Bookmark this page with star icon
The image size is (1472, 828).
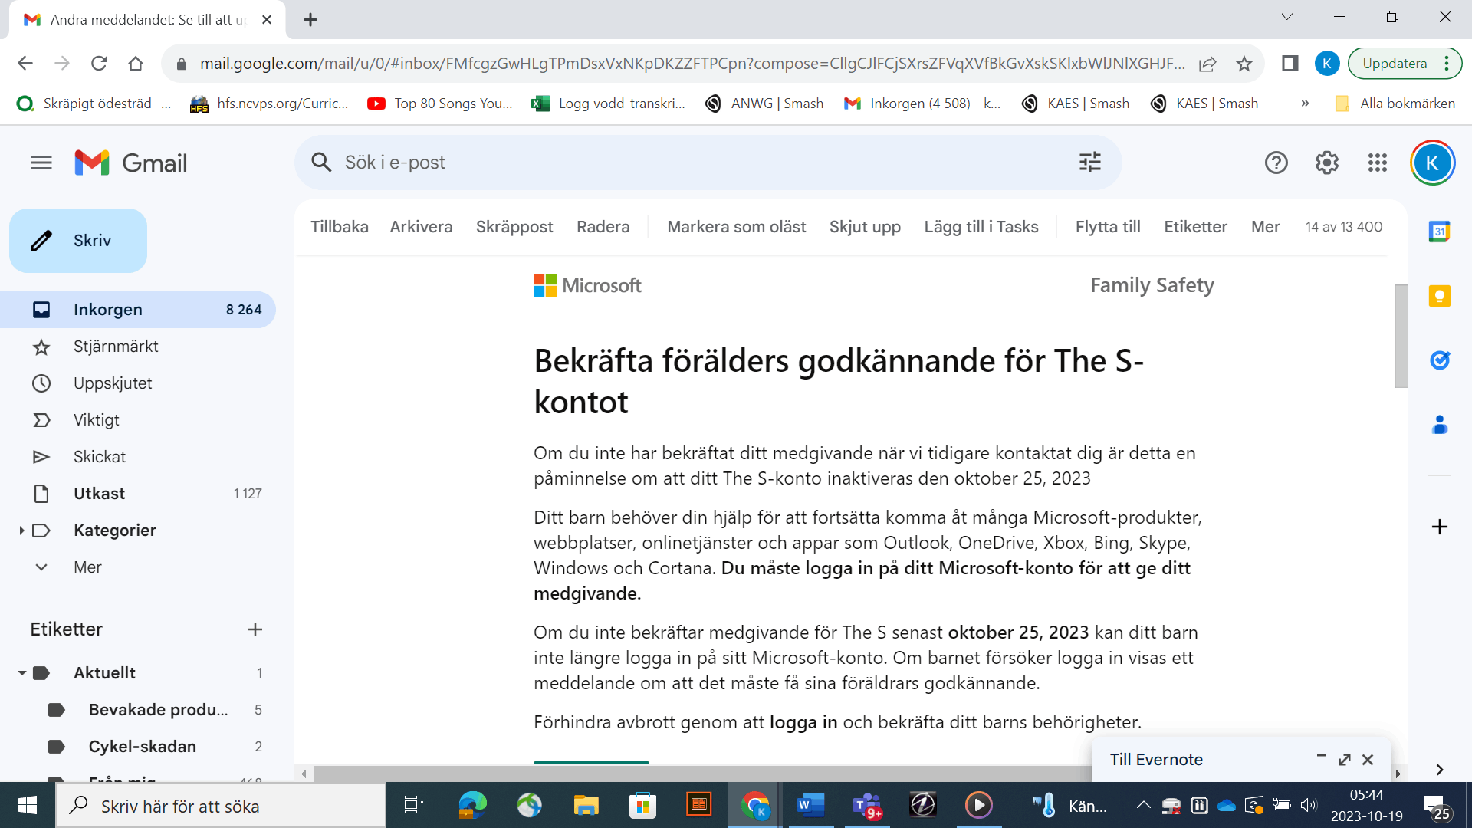[x=1244, y=64]
